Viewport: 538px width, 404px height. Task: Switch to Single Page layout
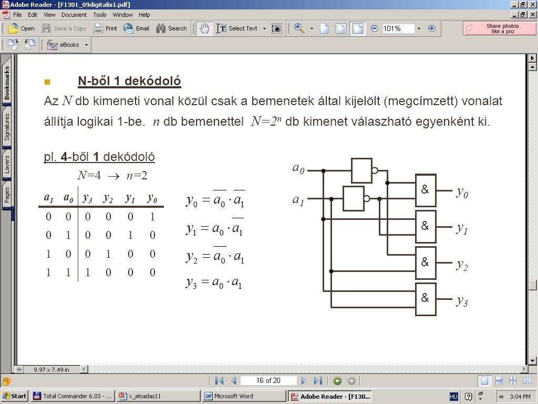pos(484,381)
